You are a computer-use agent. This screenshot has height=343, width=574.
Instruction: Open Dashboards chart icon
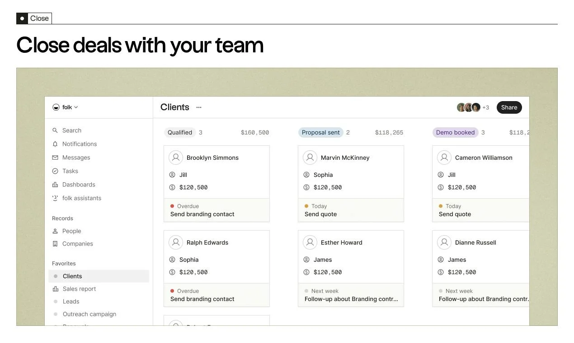click(55, 185)
